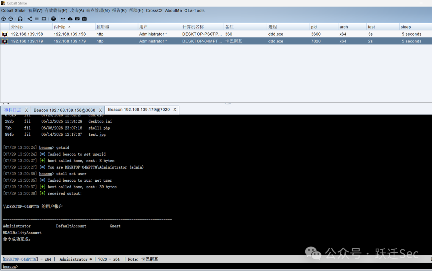Open the Cobalt Strike menu
The image size is (432, 271).
tap(13, 10)
